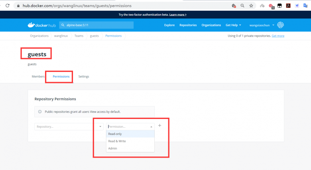Go to Explore in the top navigation

point(169,25)
